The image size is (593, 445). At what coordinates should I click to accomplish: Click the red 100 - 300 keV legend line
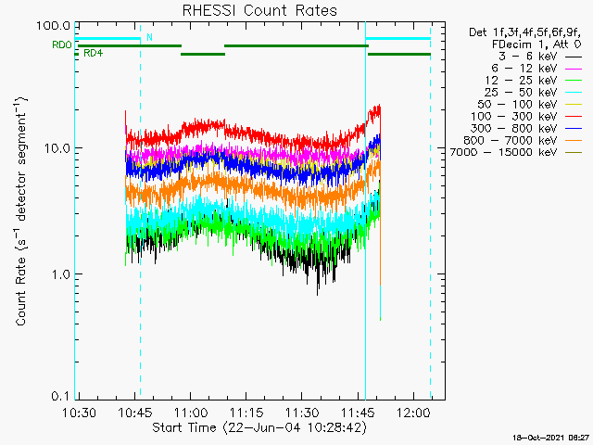click(x=574, y=115)
